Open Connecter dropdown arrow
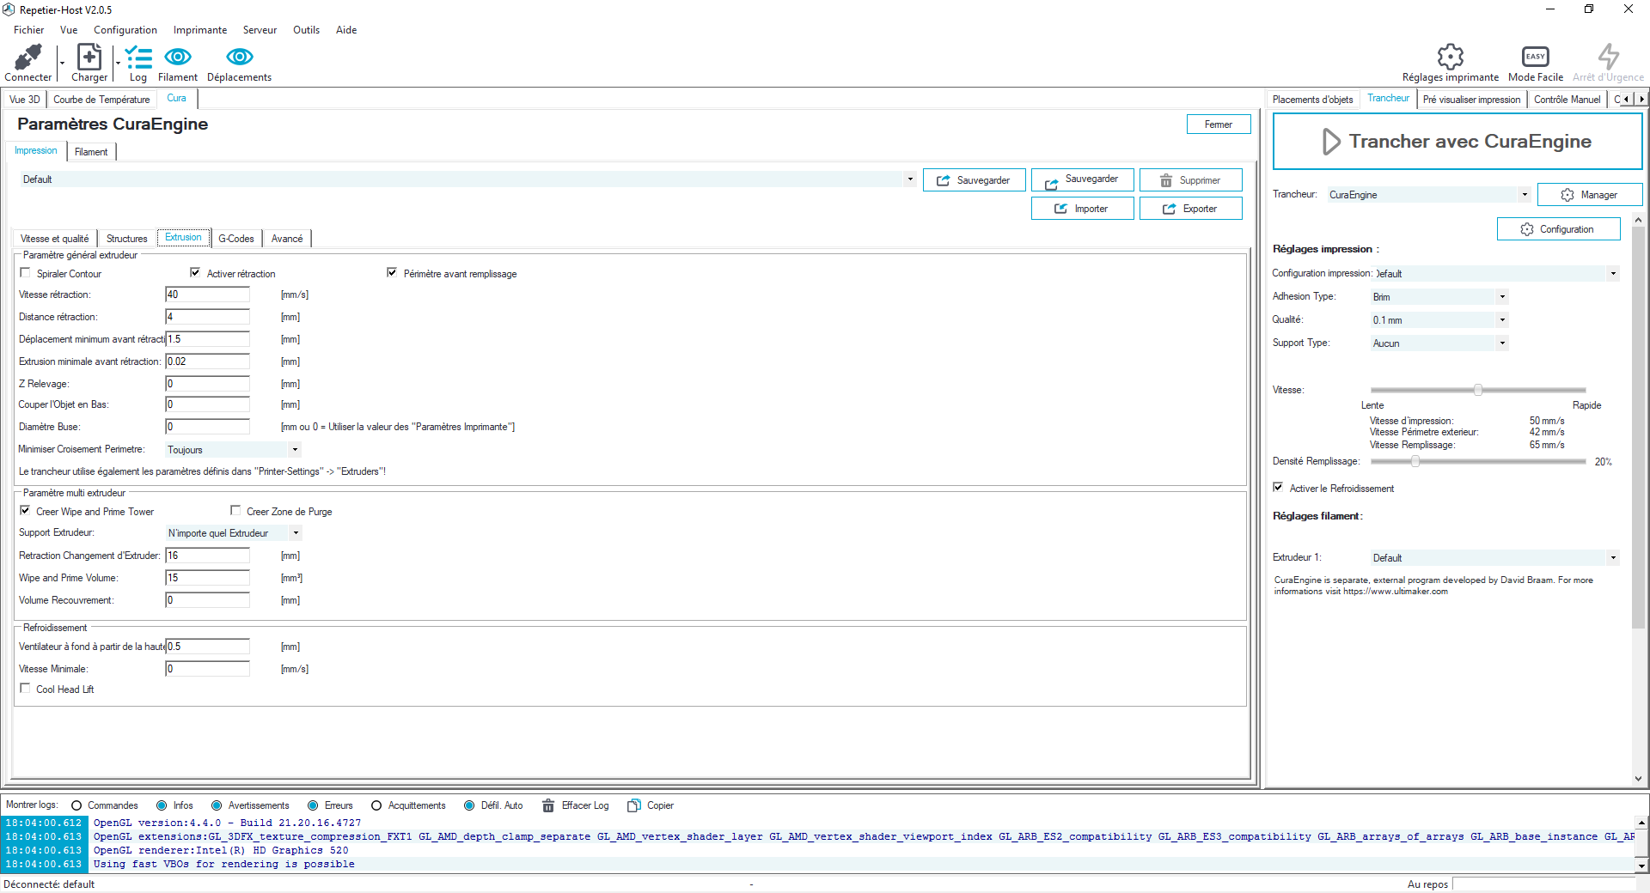 coord(62,63)
